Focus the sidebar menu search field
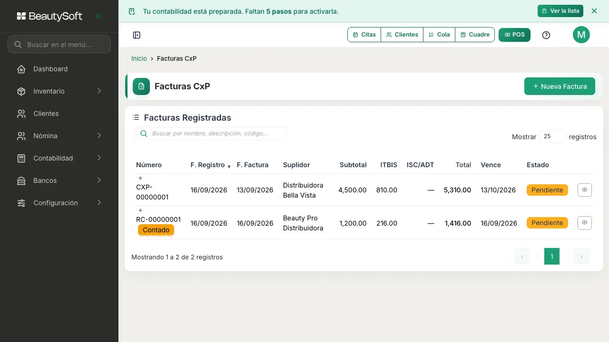This screenshot has width=609, height=342. click(59, 44)
